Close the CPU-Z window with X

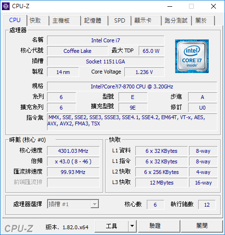213,6
